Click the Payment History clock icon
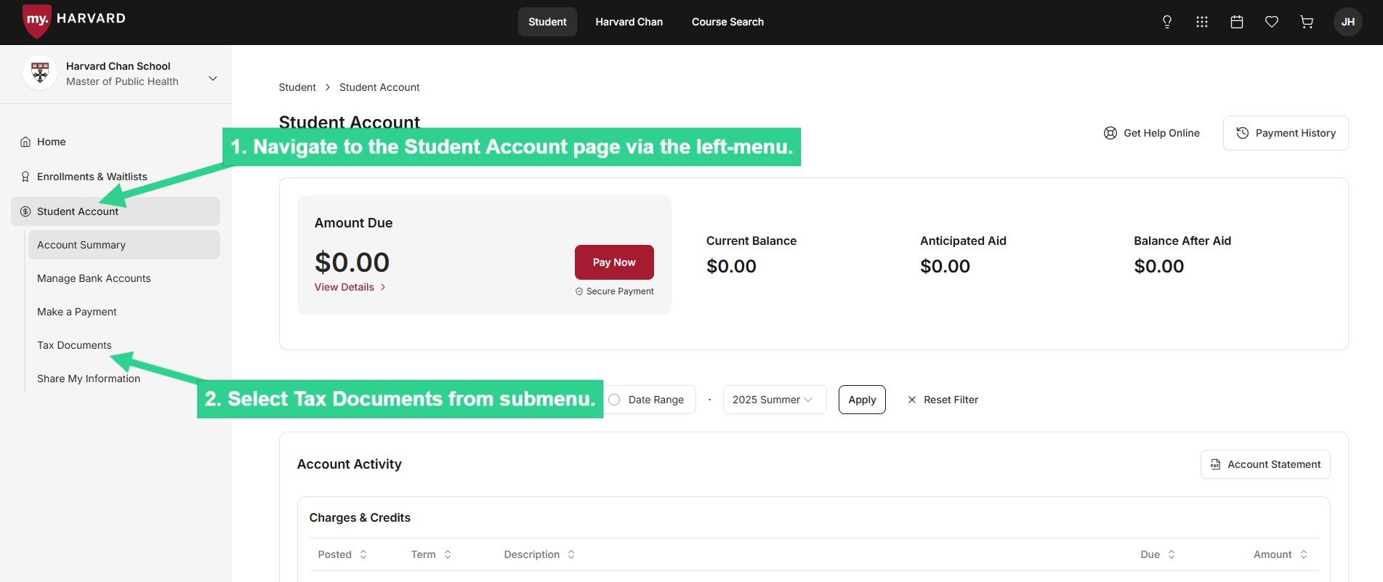The height and width of the screenshot is (582, 1383). coord(1243,133)
